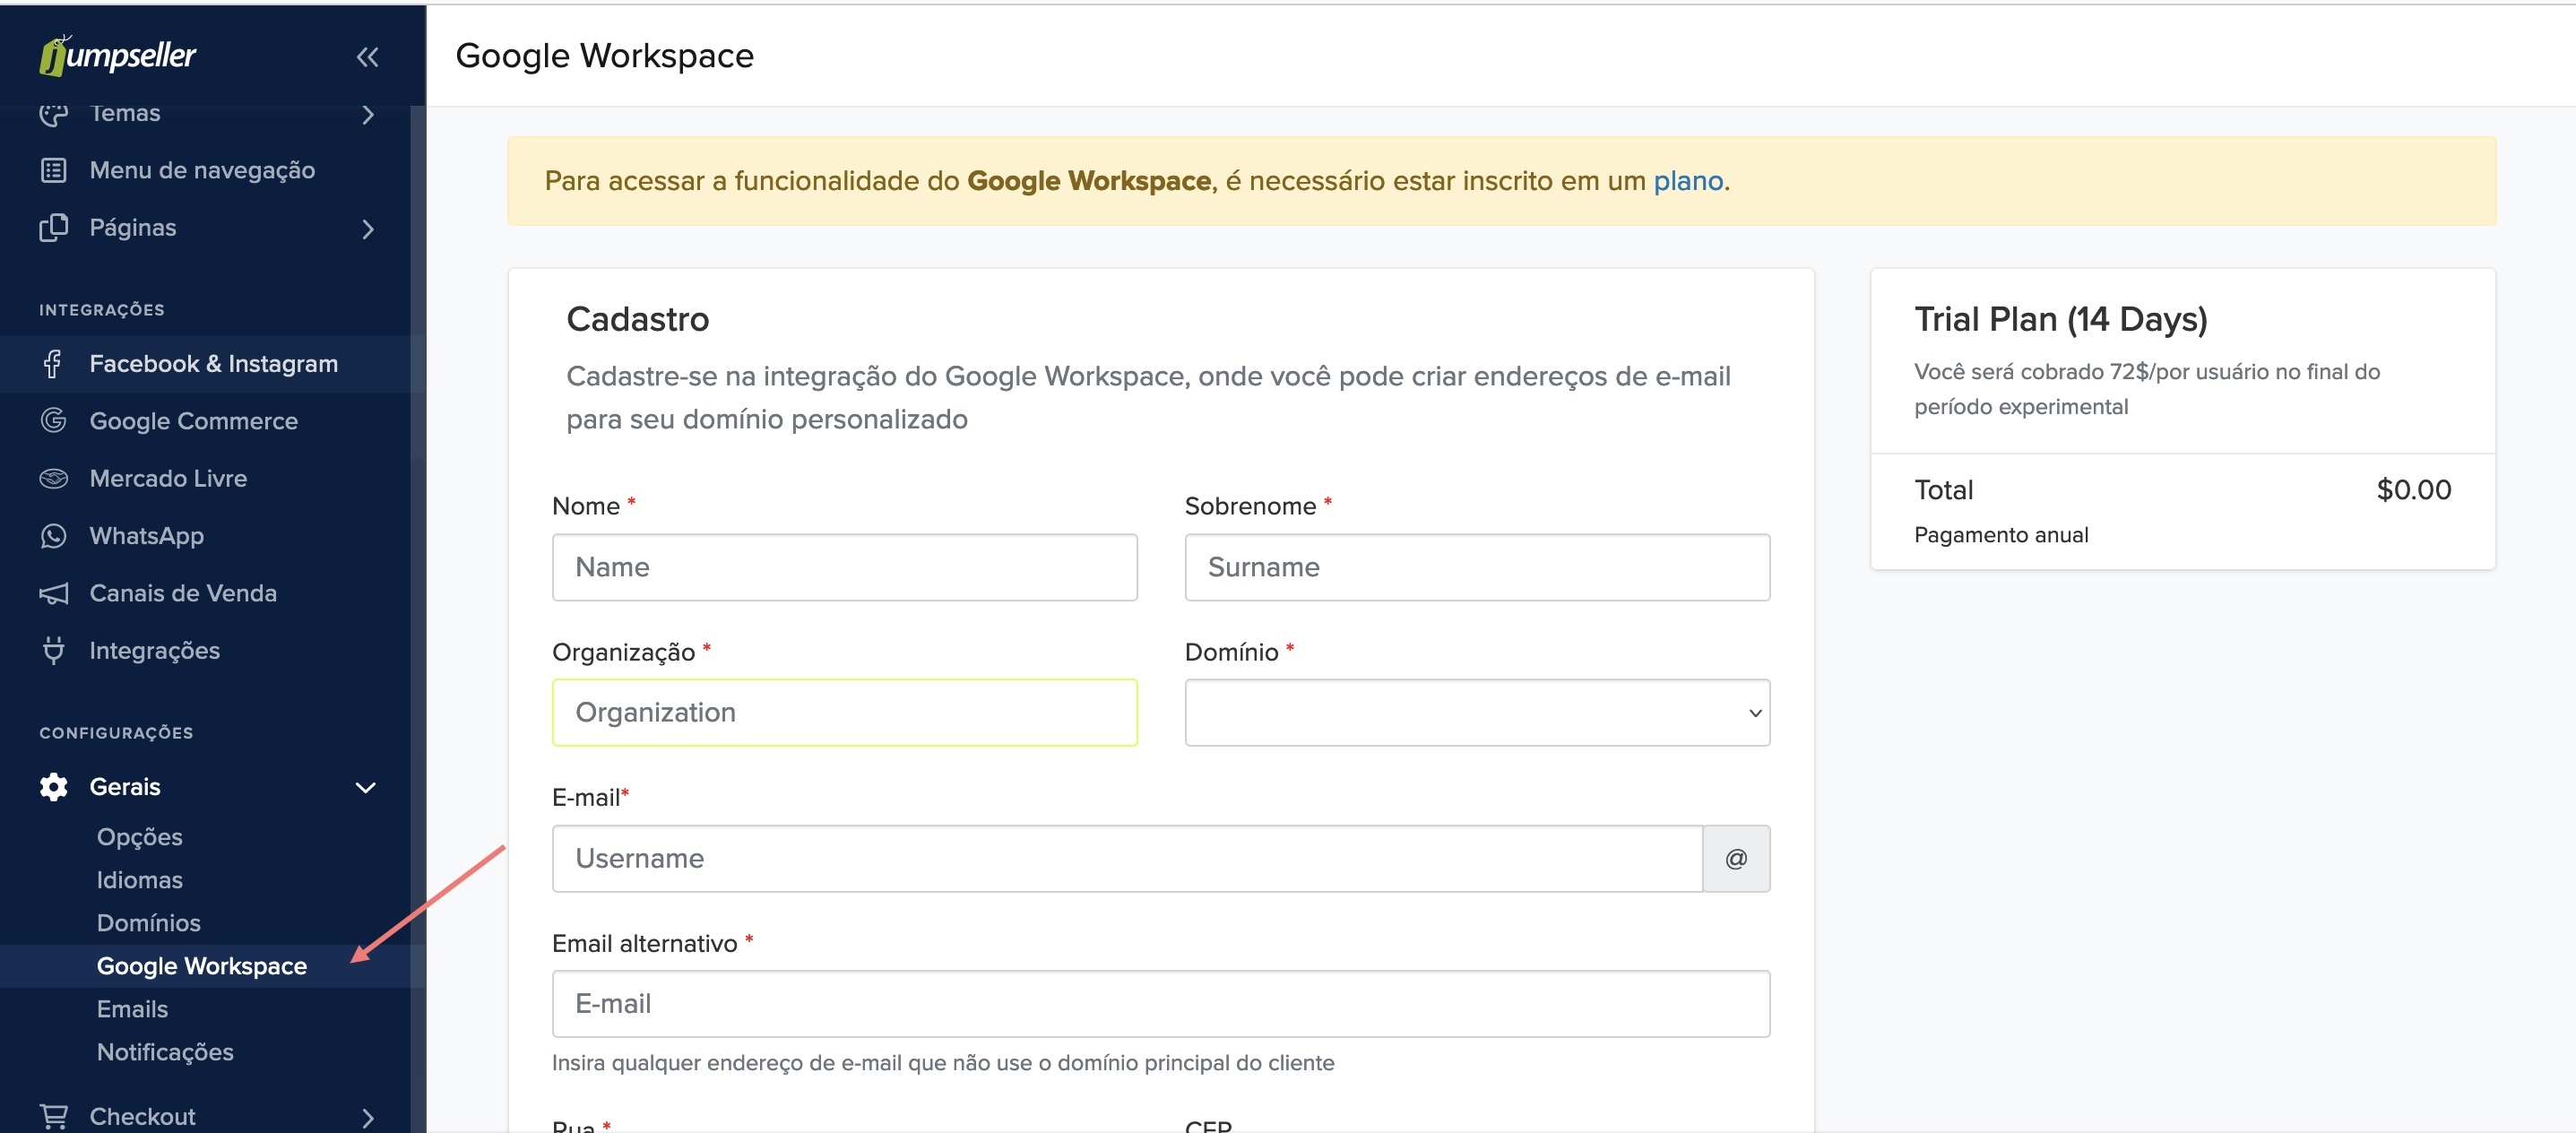
Task: Collapse the sidebar with double chevron icon
Action: coord(367,57)
